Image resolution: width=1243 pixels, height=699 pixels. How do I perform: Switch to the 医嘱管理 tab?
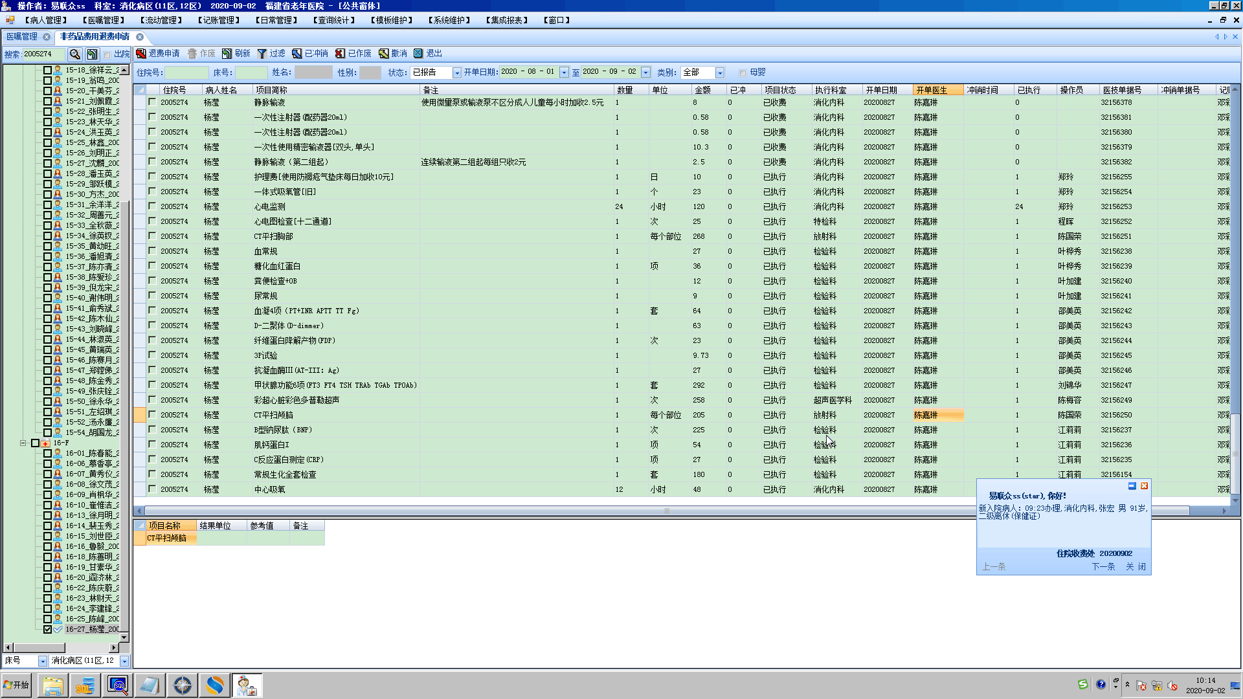click(23, 37)
